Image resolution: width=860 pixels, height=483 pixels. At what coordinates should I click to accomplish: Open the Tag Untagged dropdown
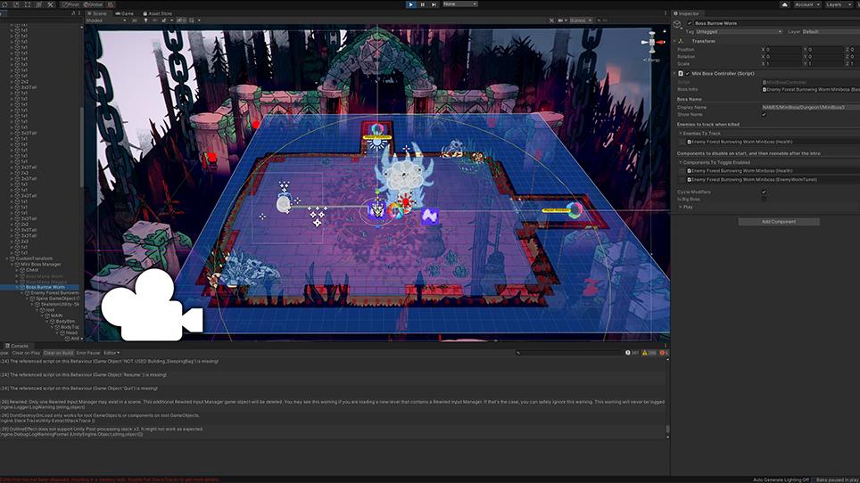(739, 32)
